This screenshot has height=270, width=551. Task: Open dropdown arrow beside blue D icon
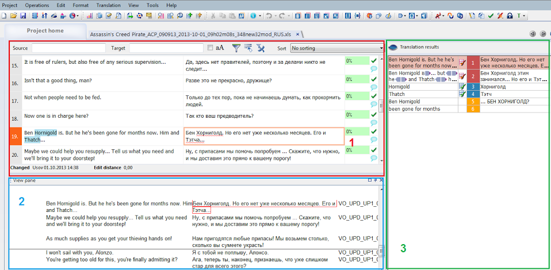[405, 16]
